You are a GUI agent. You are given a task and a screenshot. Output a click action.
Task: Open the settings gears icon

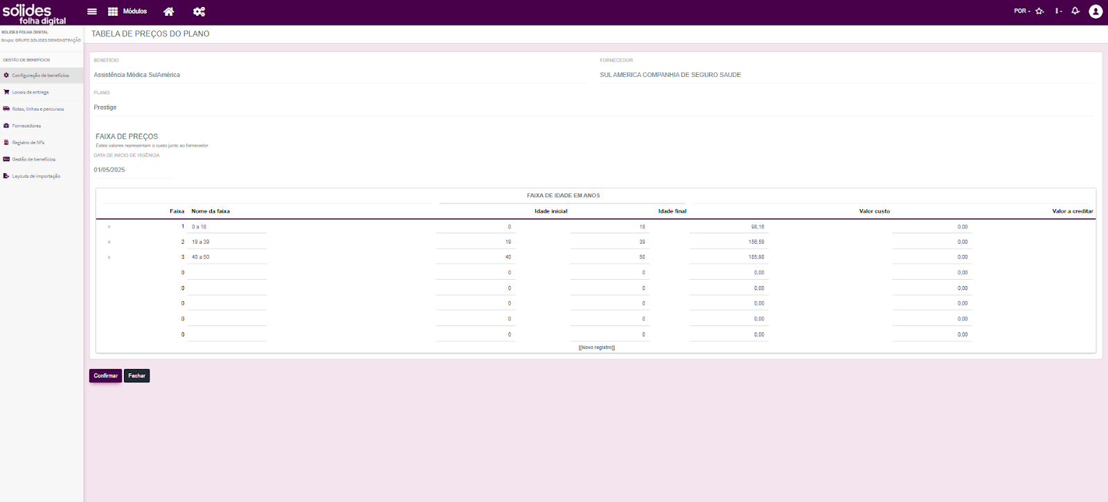click(199, 12)
